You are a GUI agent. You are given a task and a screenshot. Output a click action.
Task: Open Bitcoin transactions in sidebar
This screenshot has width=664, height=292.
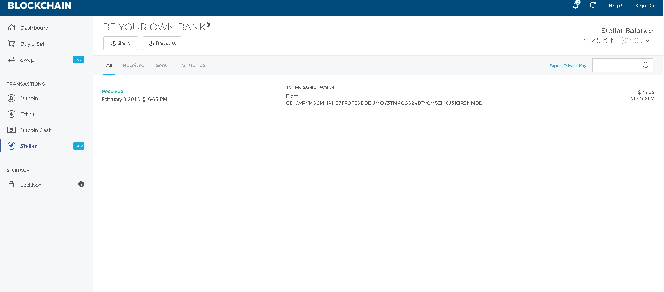29,98
